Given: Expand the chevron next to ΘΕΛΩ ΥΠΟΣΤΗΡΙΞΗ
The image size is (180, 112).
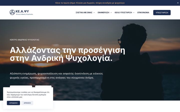Looking at the screenshot, I should coord(134,13).
